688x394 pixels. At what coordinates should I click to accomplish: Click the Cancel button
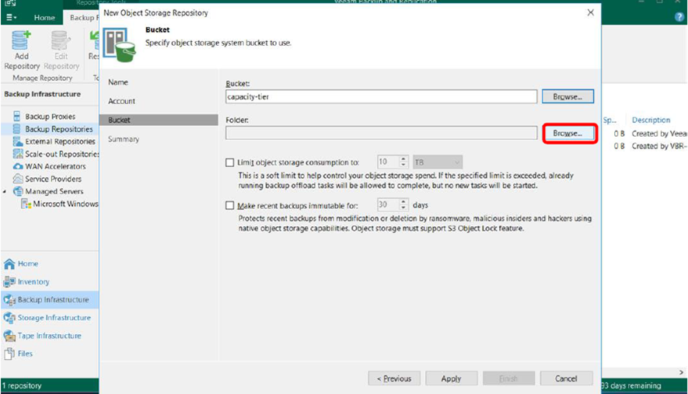pyautogui.click(x=566, y=378)
